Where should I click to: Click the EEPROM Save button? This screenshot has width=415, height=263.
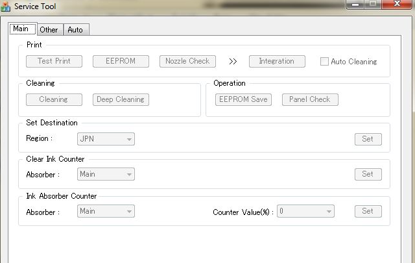tap(243, 99)
